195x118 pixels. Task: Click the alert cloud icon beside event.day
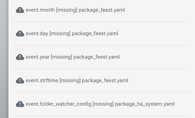[20, 34]
